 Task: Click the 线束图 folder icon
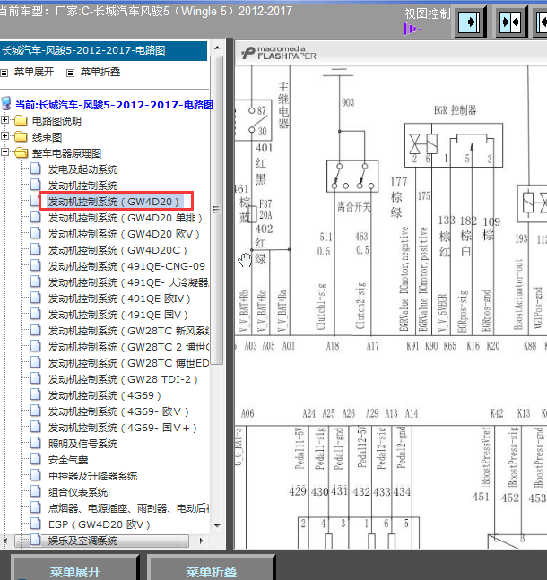[22, 137]
